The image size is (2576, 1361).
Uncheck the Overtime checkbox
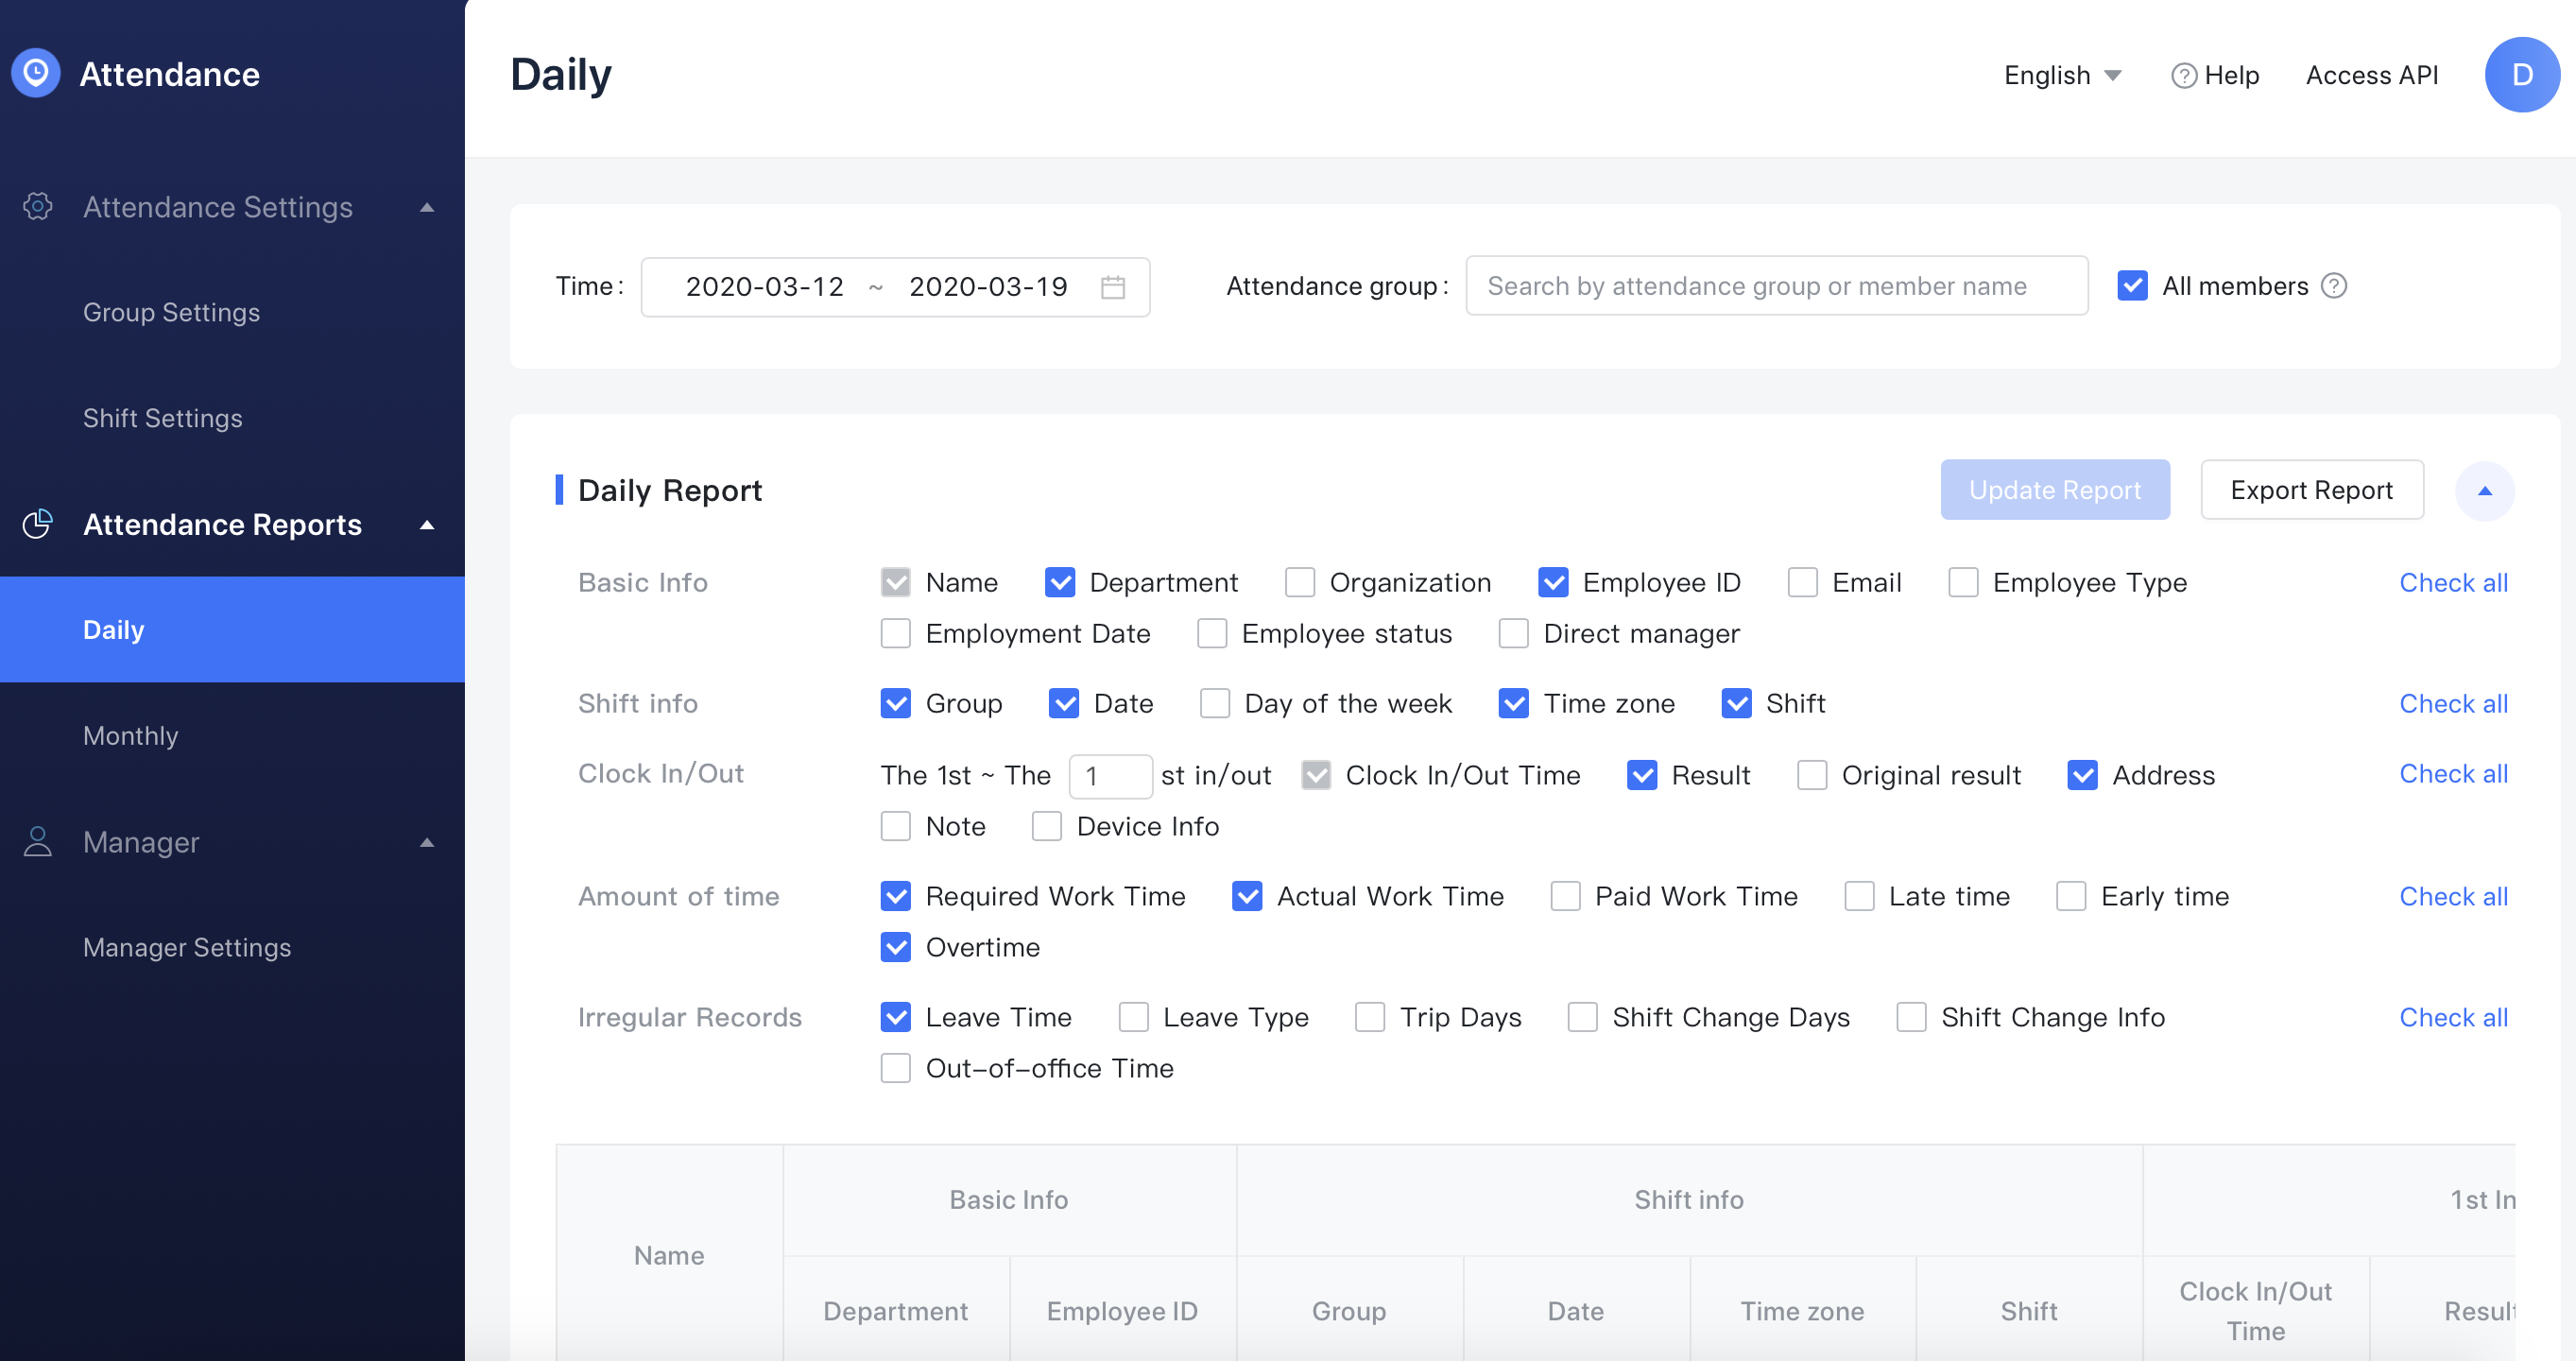[x=895, y=947]
